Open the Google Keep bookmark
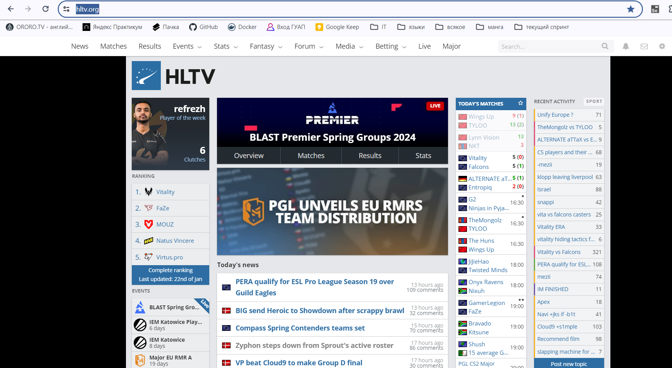672x368 pixels. pyautogui.click(x=337, y=27)
